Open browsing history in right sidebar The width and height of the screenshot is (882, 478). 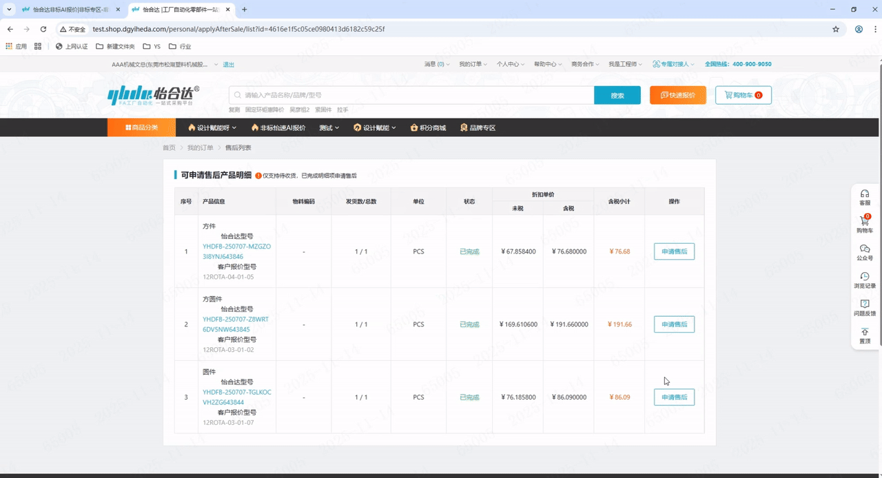(x=865, y=277)
